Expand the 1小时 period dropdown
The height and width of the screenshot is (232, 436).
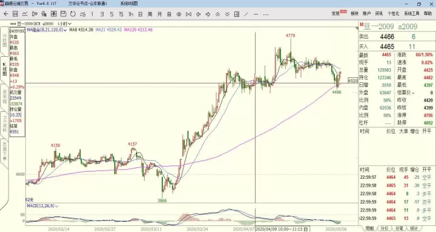click(65, 24)
